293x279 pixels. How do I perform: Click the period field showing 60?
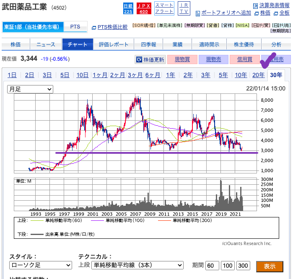[x=212, y=266]
